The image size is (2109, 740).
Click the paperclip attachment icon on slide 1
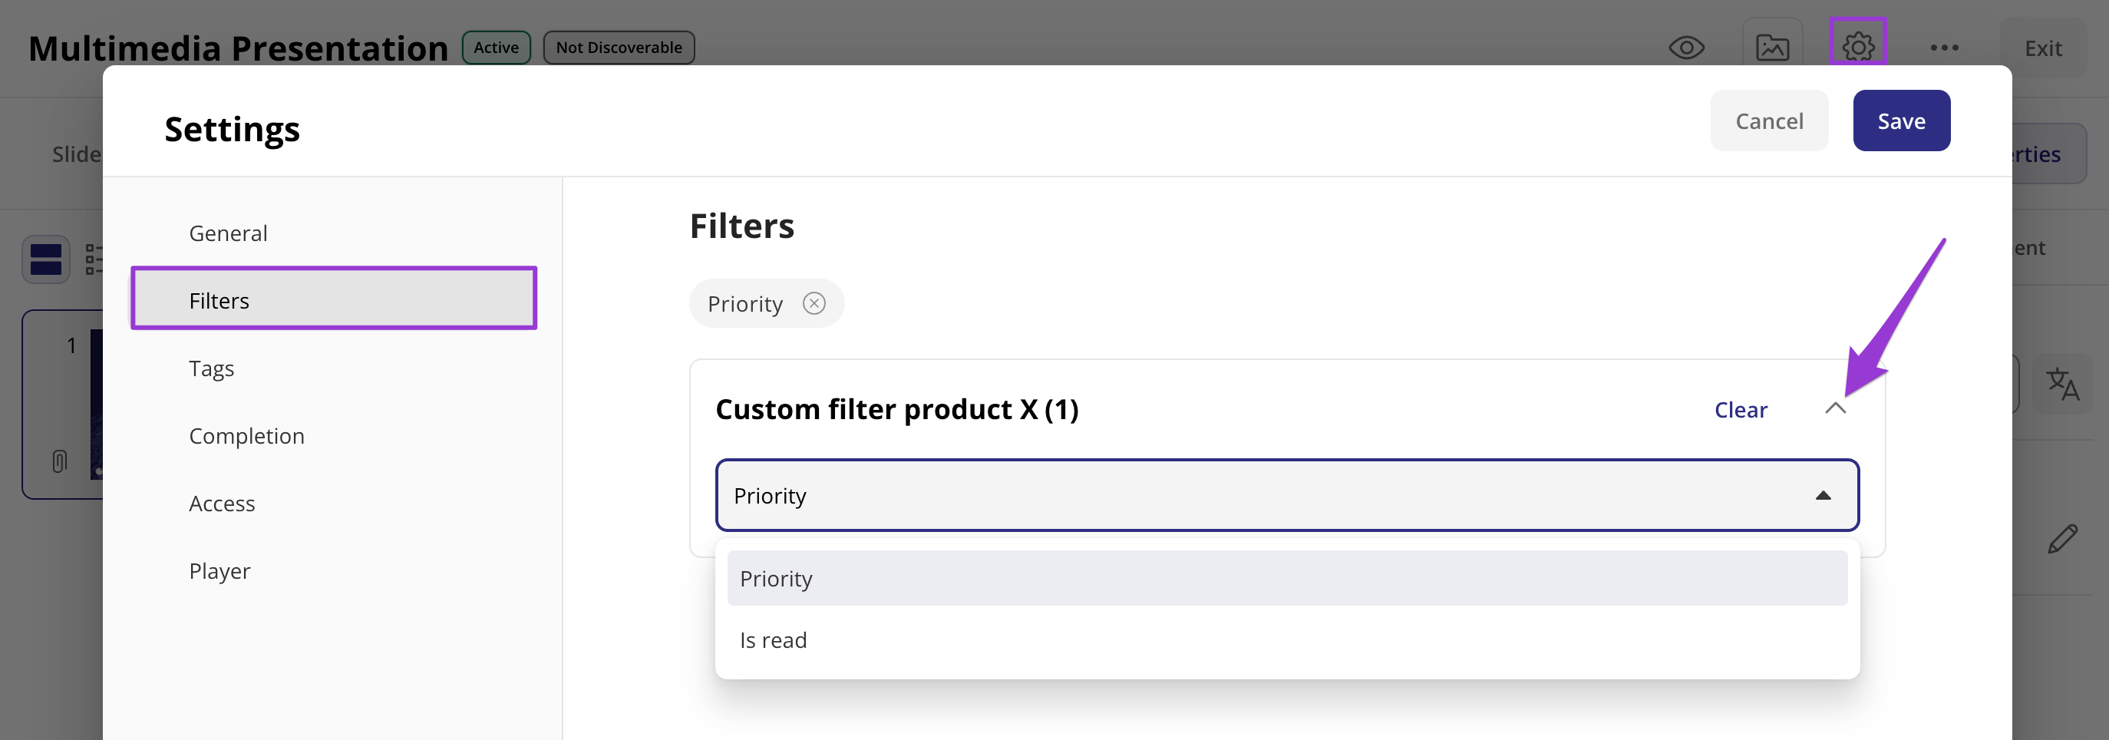point(59,461)
